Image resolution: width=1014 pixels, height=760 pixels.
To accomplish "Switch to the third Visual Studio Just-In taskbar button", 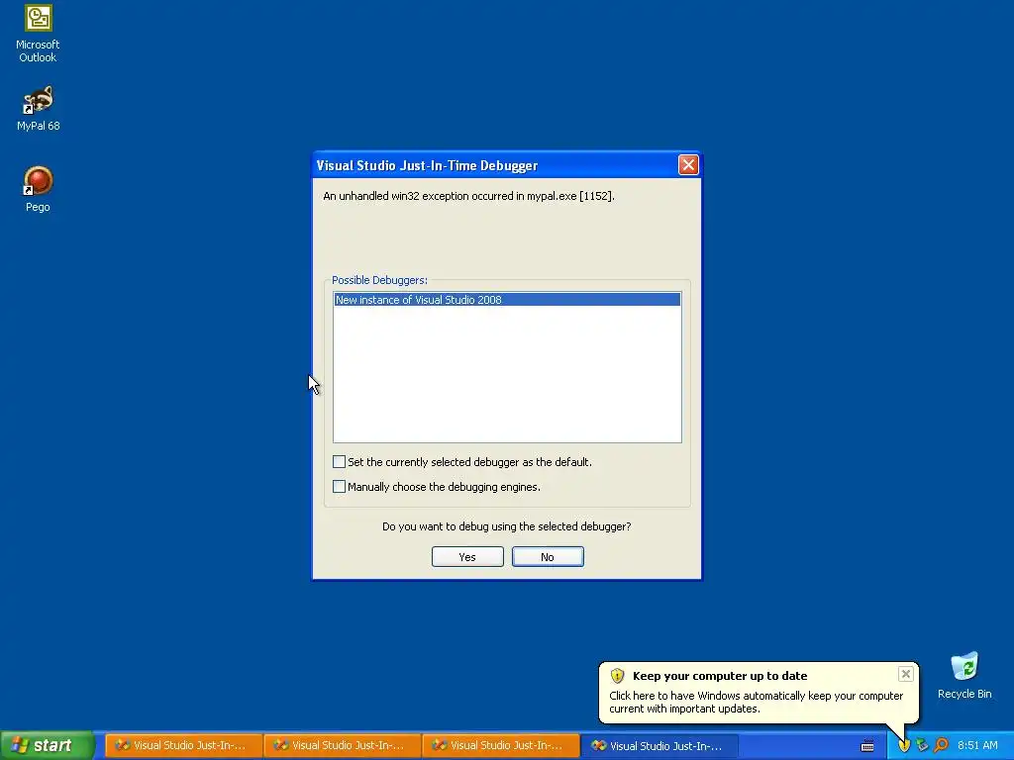I will pos(500,746).
